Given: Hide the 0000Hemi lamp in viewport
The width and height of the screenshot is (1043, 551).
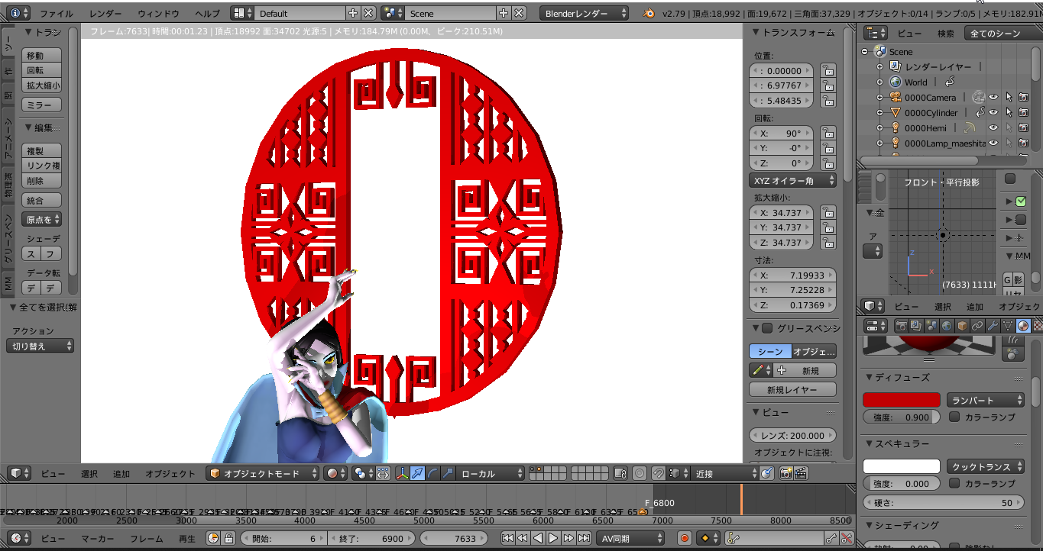Looking at the screenshot, I should 993,128.
